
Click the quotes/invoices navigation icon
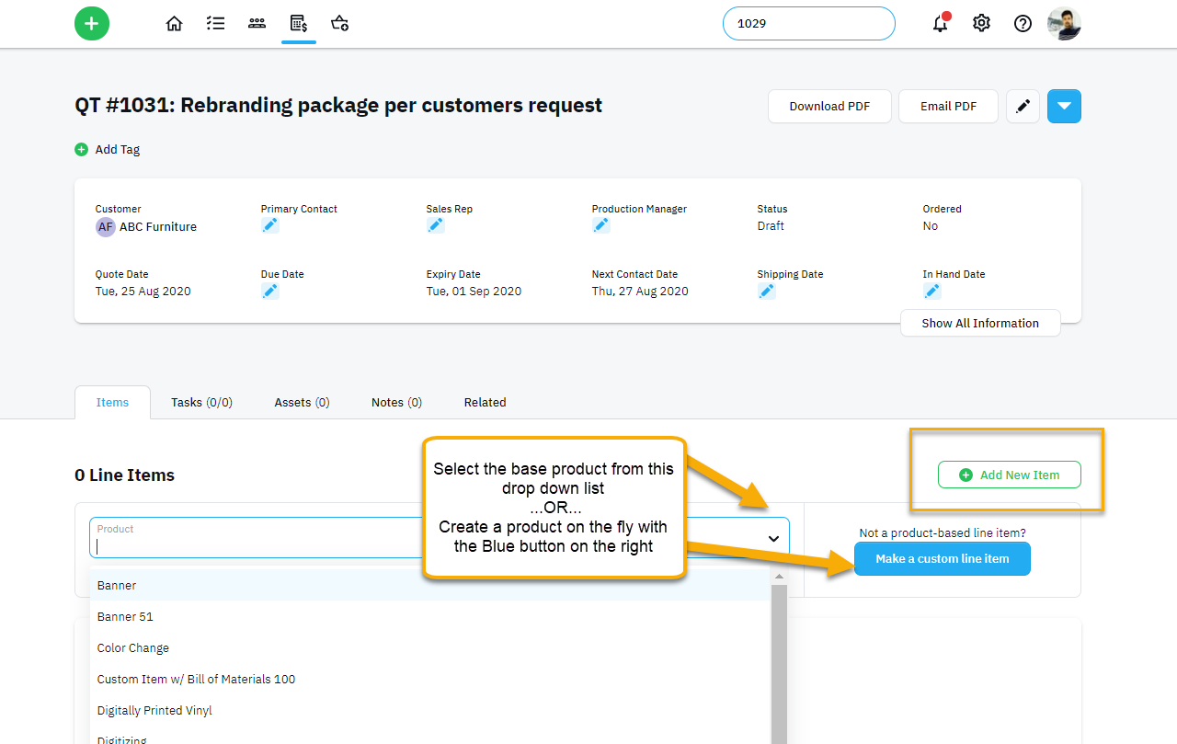(298, 23)
